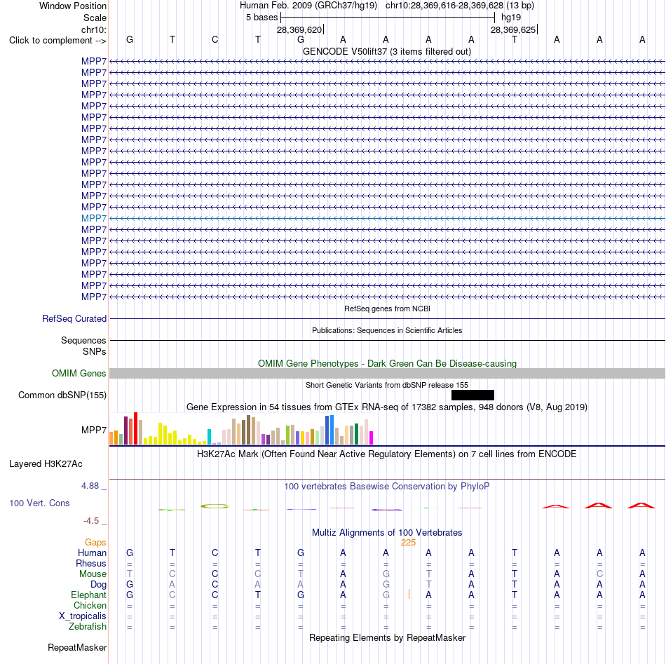
Task: Click the 'chr10:28,369,616-28,369,628 (13 bp)' position text
Action: pyautogui.click(x=460, y=6)
